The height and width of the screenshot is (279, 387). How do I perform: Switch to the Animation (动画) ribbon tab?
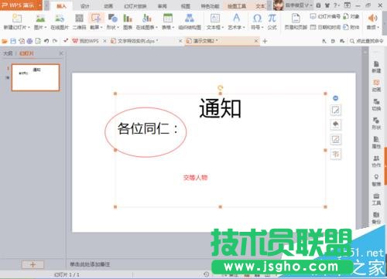[x=108, y=6]
